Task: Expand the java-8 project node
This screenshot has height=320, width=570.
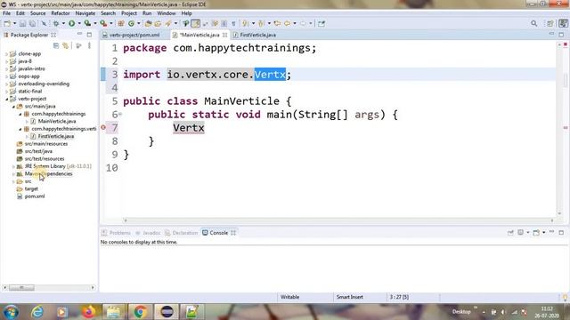Action: click(x=6, y=61)
